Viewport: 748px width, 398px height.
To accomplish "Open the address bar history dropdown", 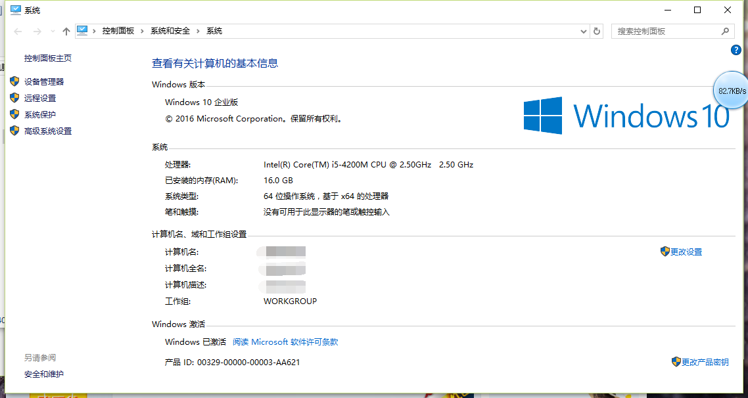I will pyautogui.click(x=584, y=32).
